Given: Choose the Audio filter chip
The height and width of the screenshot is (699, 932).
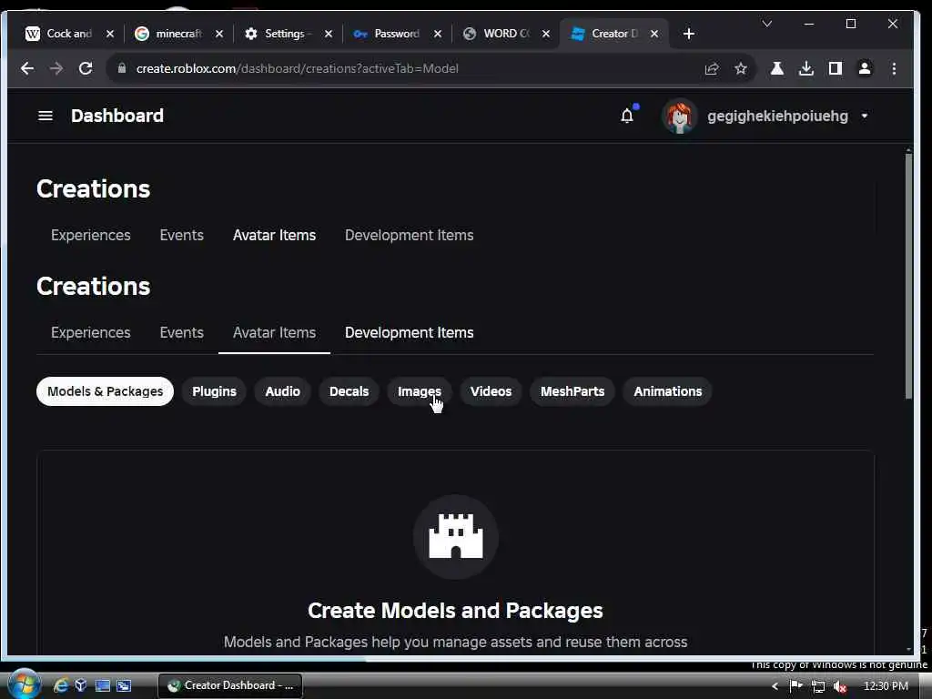Looking at the screenshot, I should click(282, 391).
